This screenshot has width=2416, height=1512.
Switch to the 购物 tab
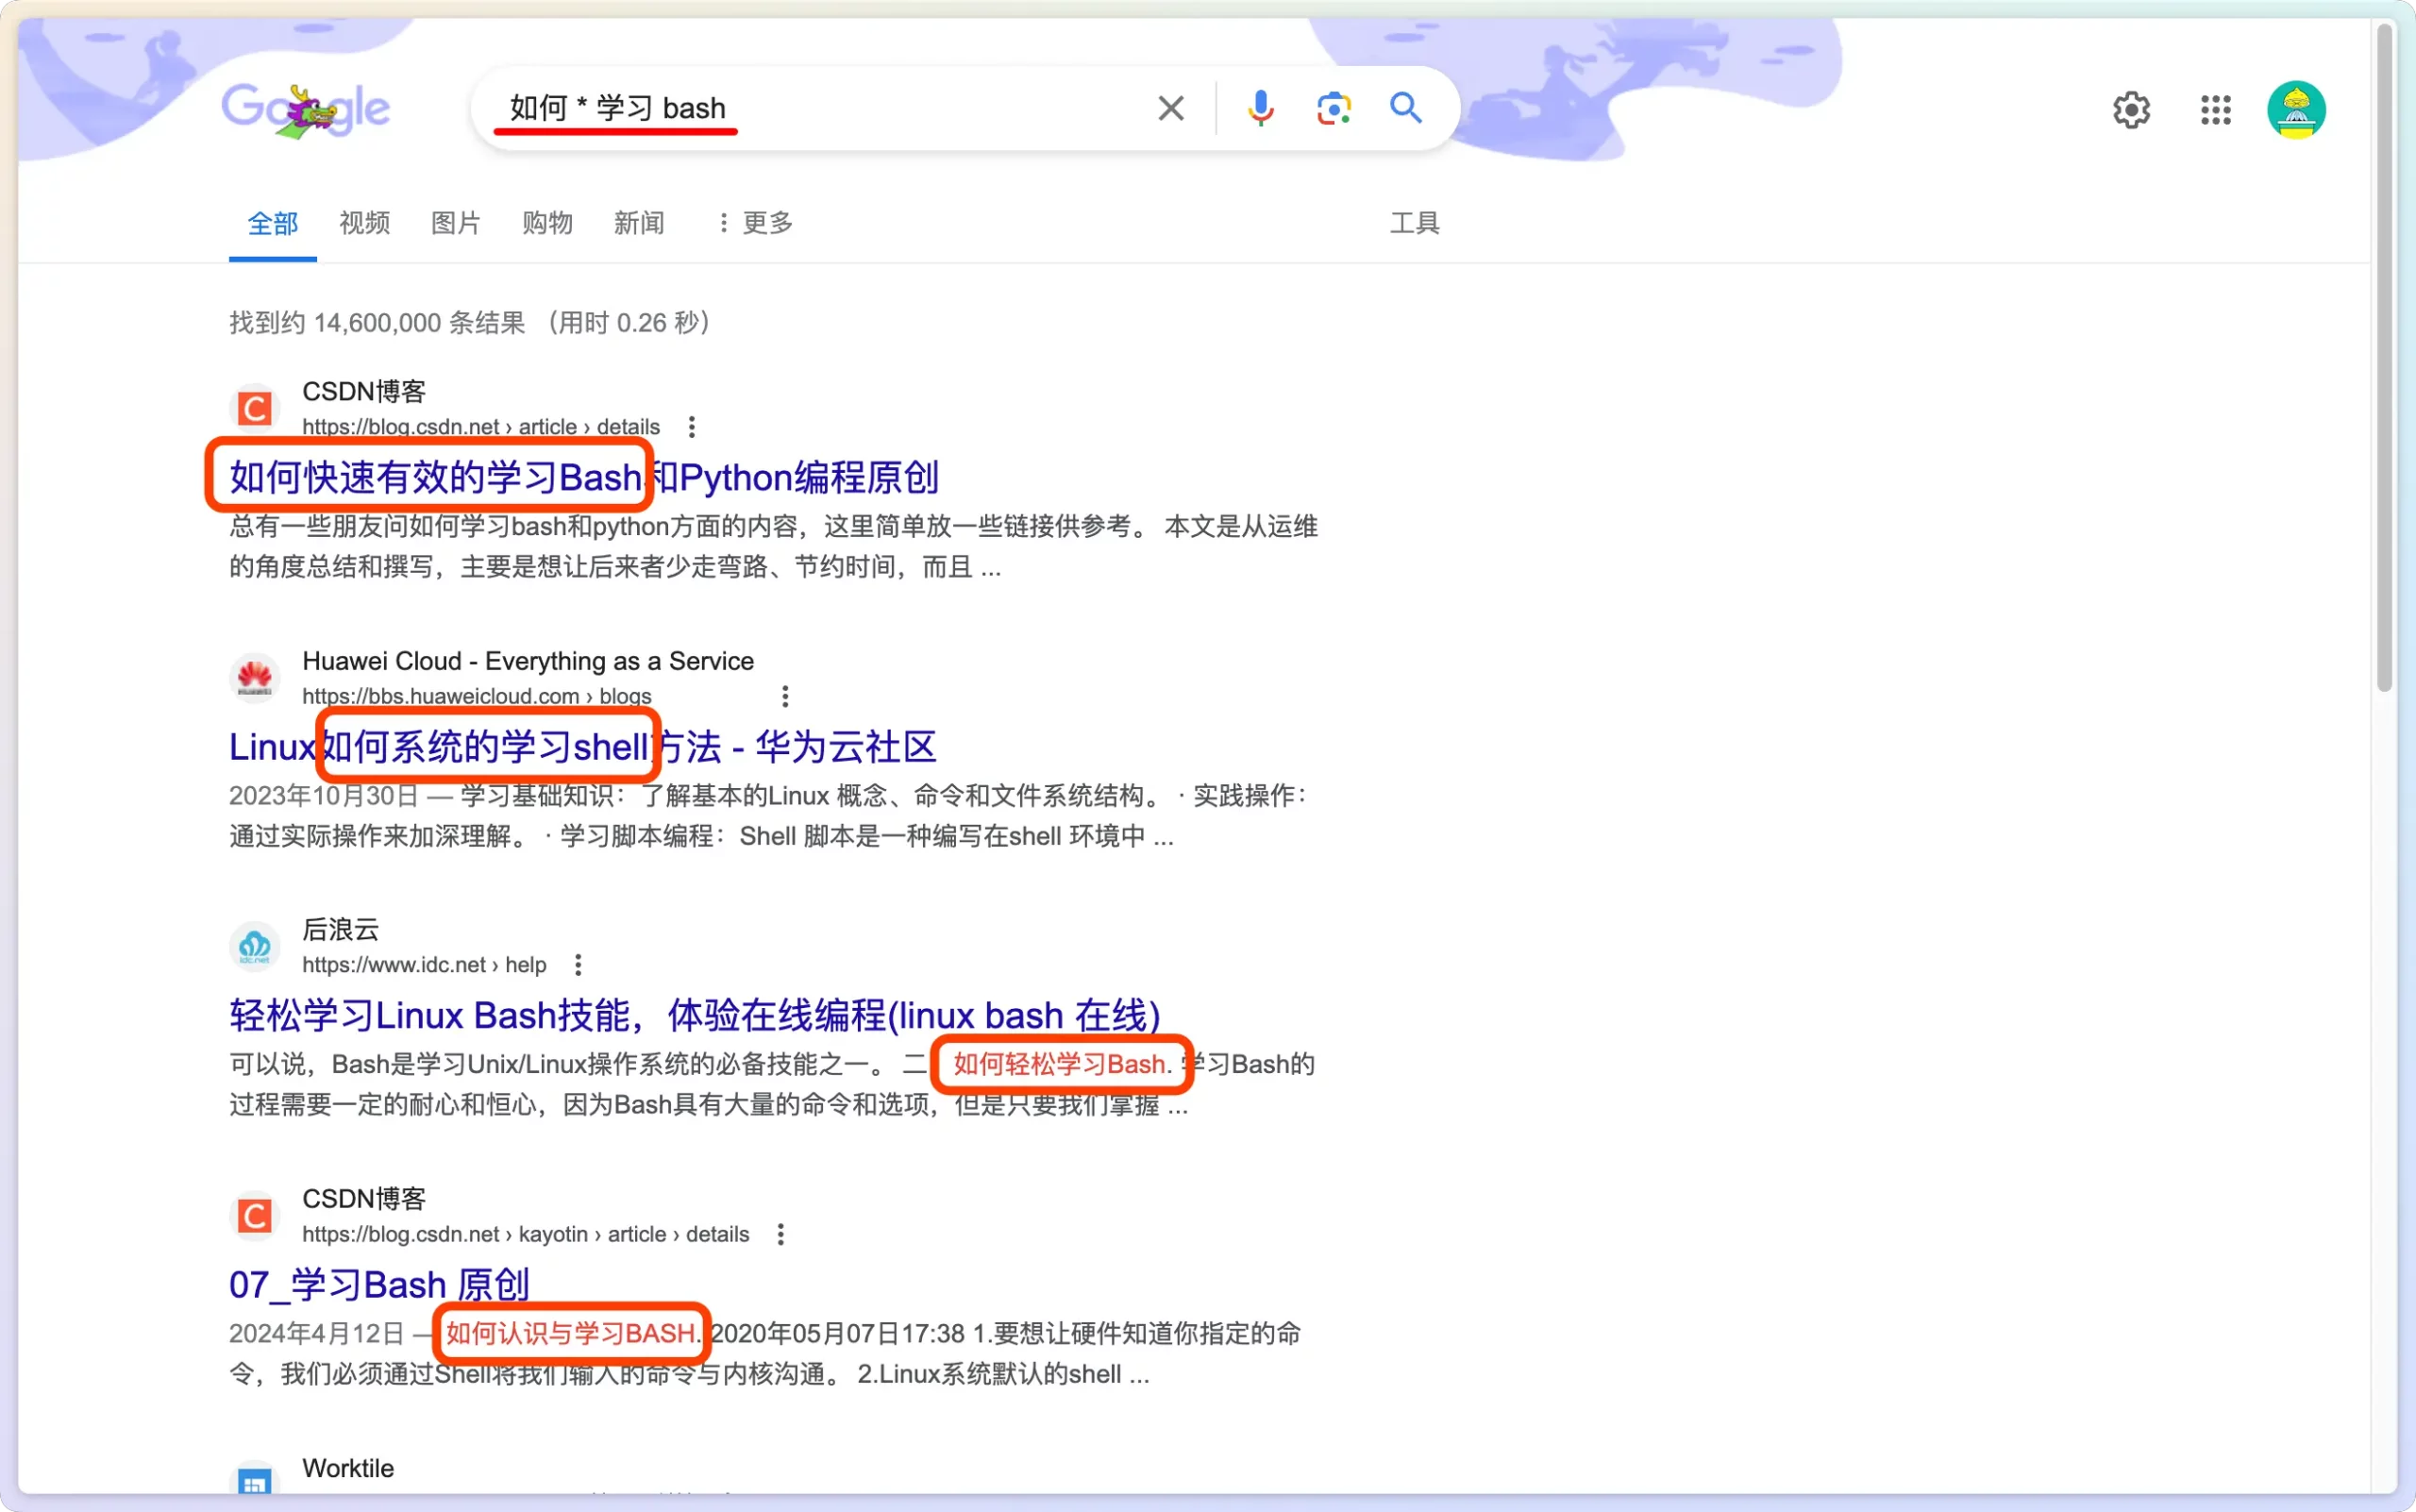click(548, 223)
